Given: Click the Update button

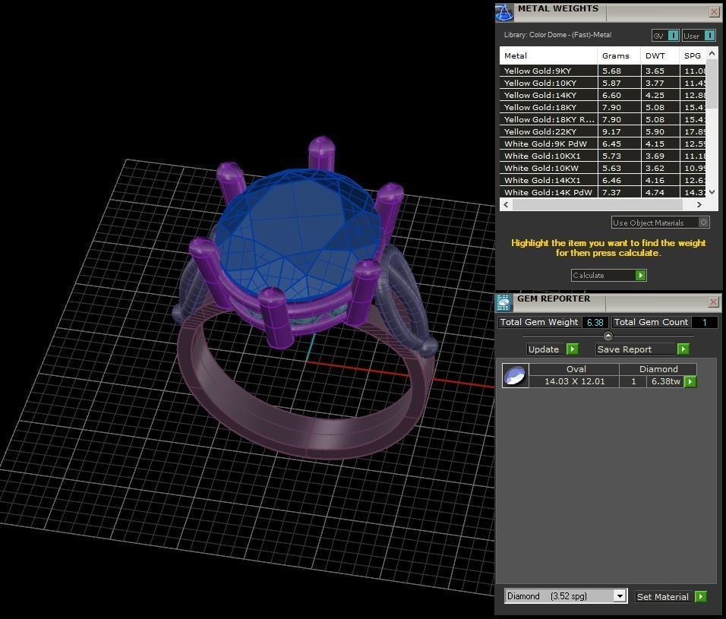Looking at the screenshot, I should 553,349.
